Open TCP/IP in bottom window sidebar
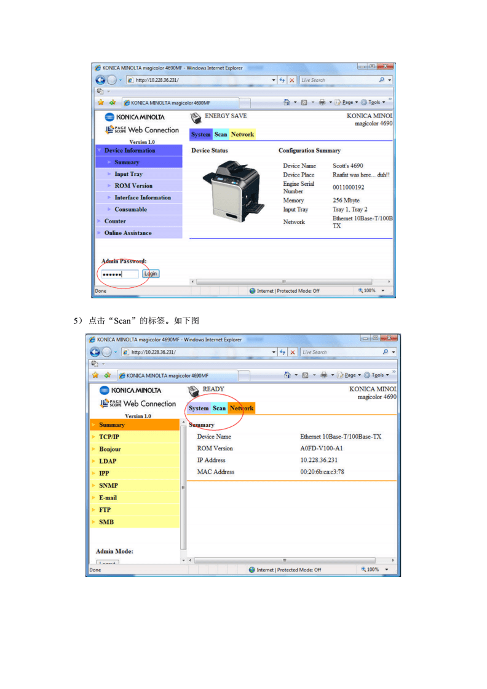This screenshot has width=487, height=689. click(135, 437)
